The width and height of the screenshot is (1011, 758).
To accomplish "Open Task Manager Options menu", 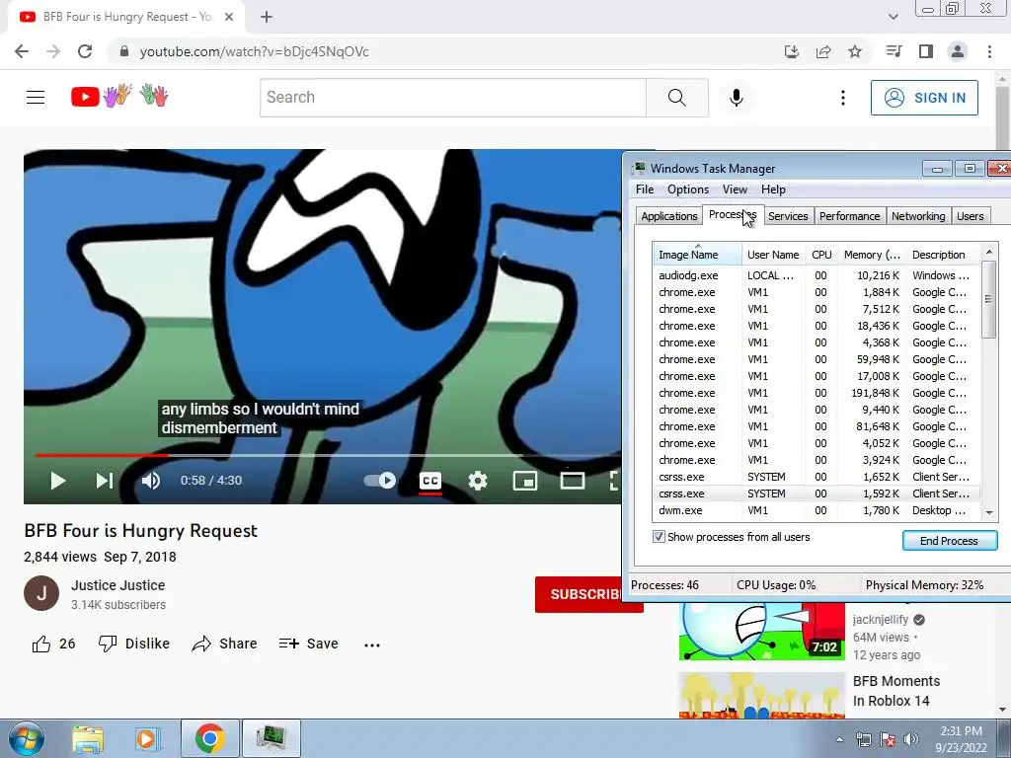I will point(688,189).
